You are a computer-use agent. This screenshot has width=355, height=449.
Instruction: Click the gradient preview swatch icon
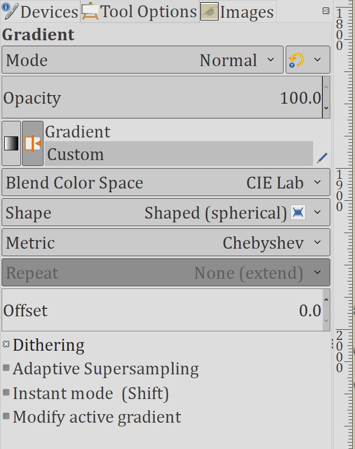(11, 143)
